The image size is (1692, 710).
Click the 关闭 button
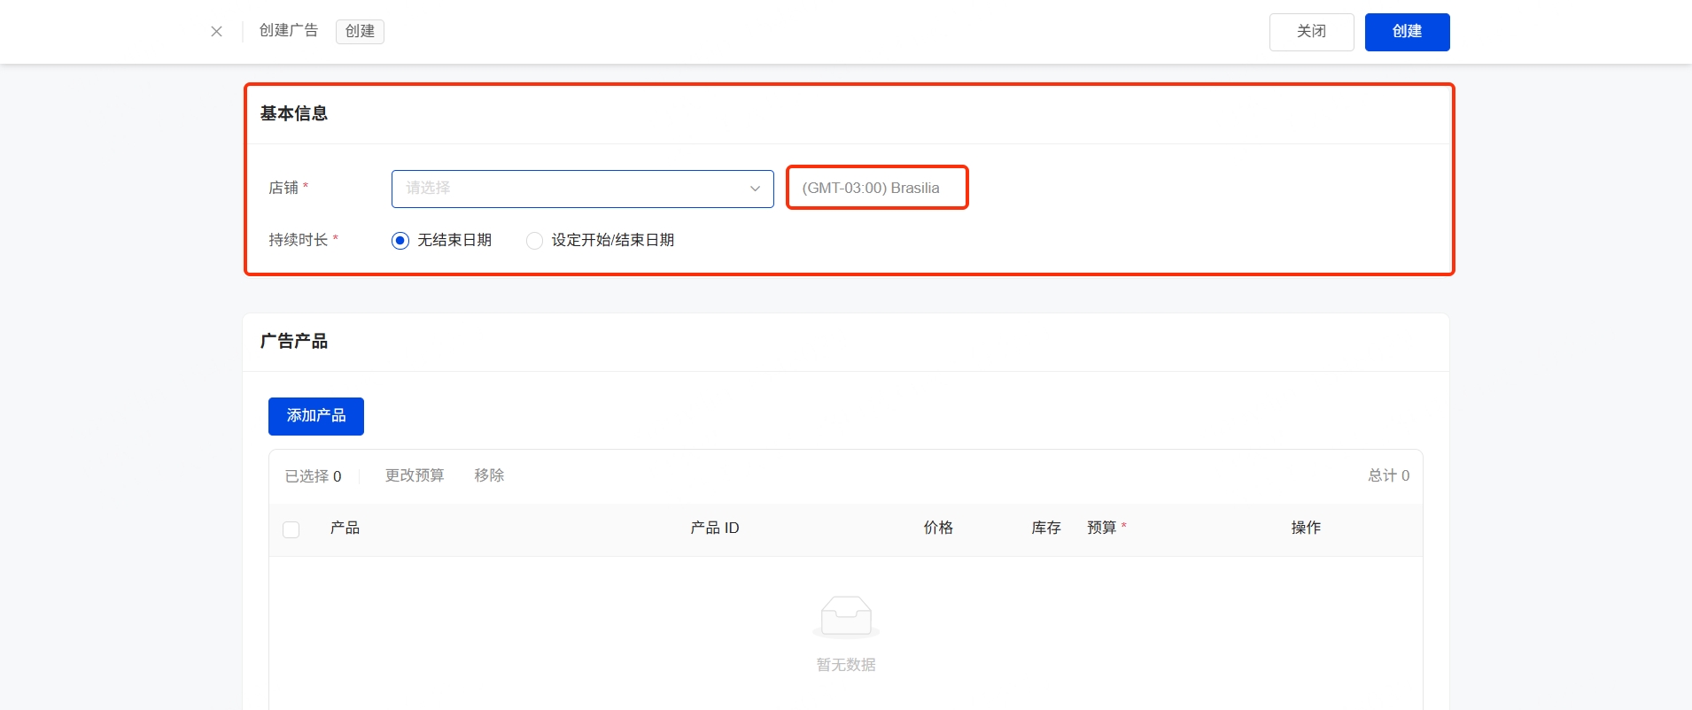click(x=1311, y=32)
